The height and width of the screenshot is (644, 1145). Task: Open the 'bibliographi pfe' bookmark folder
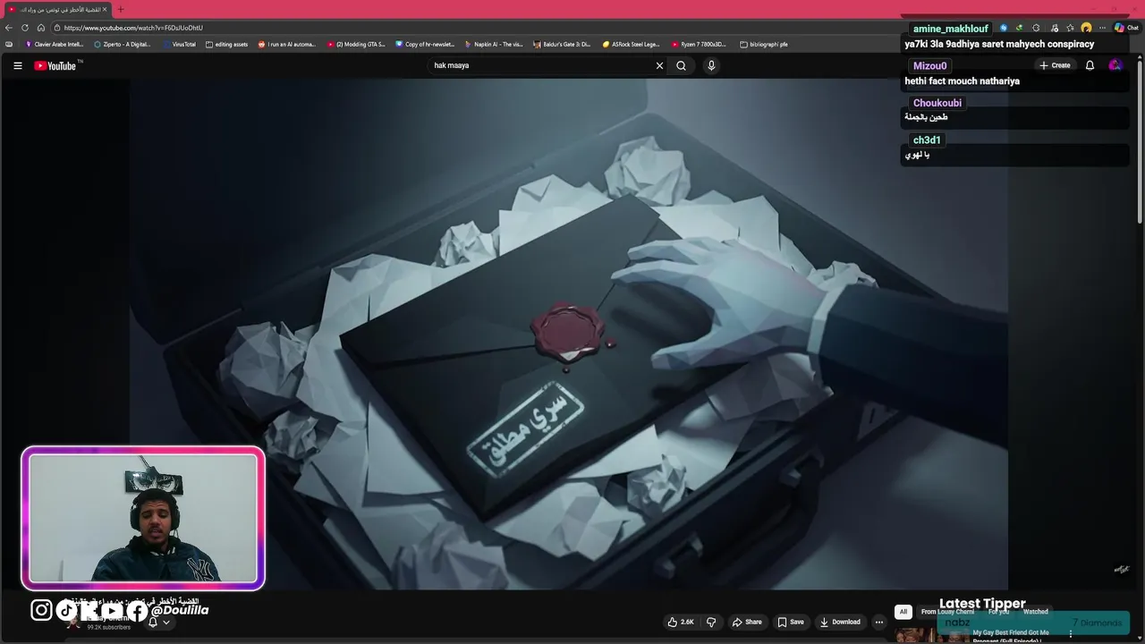point(765,44)
